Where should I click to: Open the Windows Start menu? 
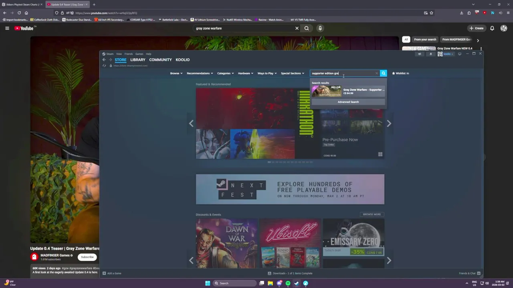pyautogui.click(x=208, y=283)
